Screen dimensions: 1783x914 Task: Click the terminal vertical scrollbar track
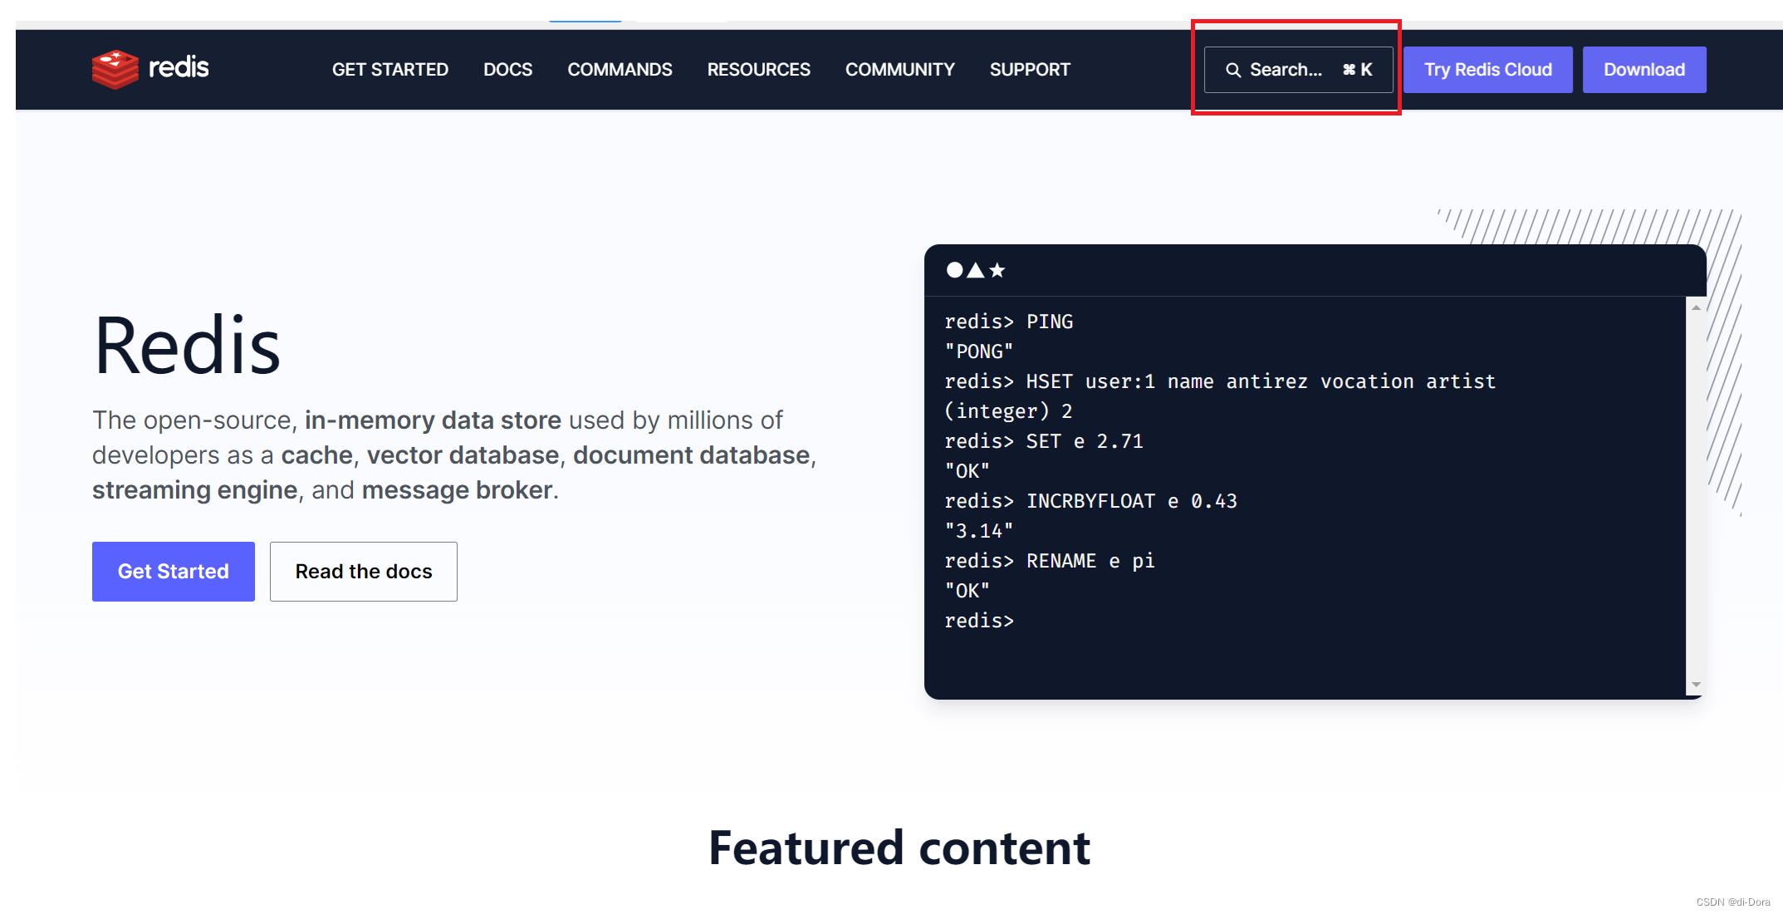click(1696, 499)
